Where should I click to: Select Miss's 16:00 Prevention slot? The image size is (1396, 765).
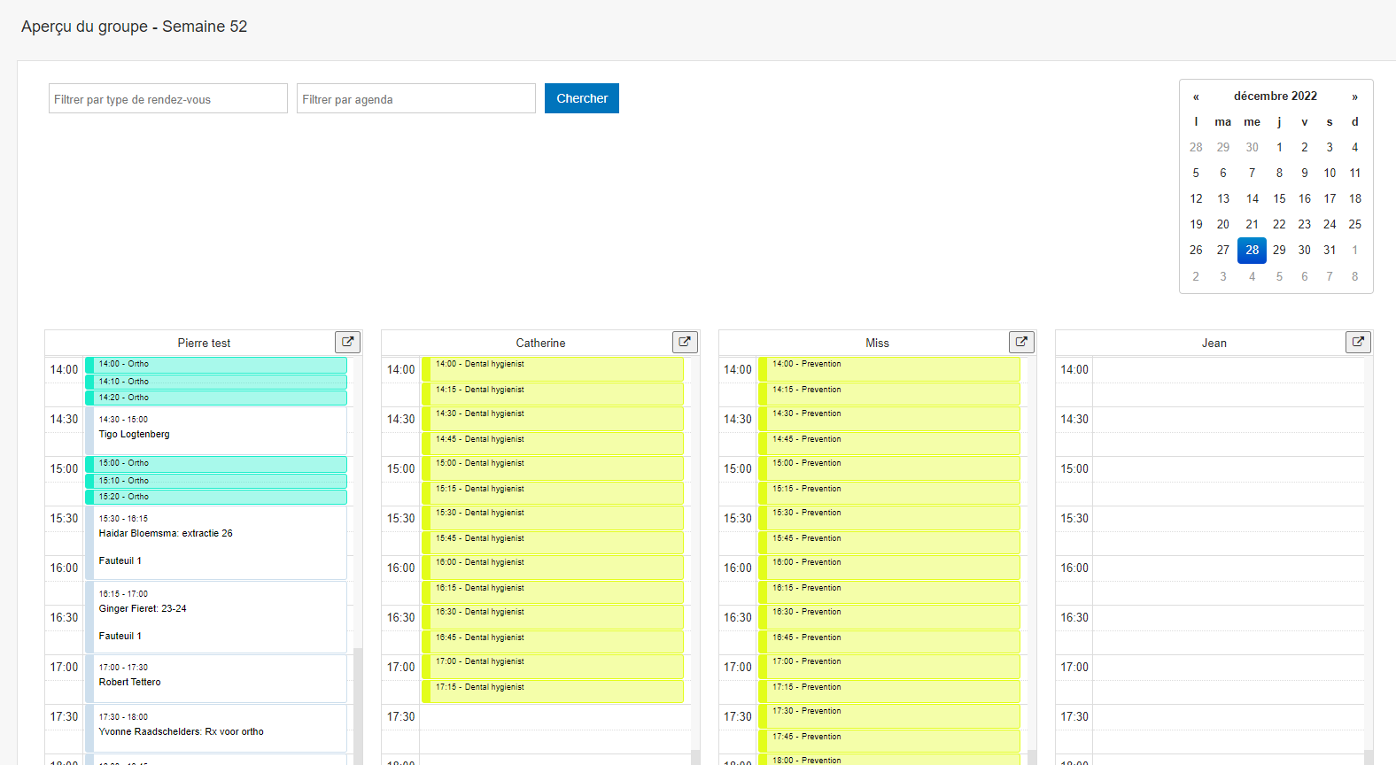(x=889, y=568)
